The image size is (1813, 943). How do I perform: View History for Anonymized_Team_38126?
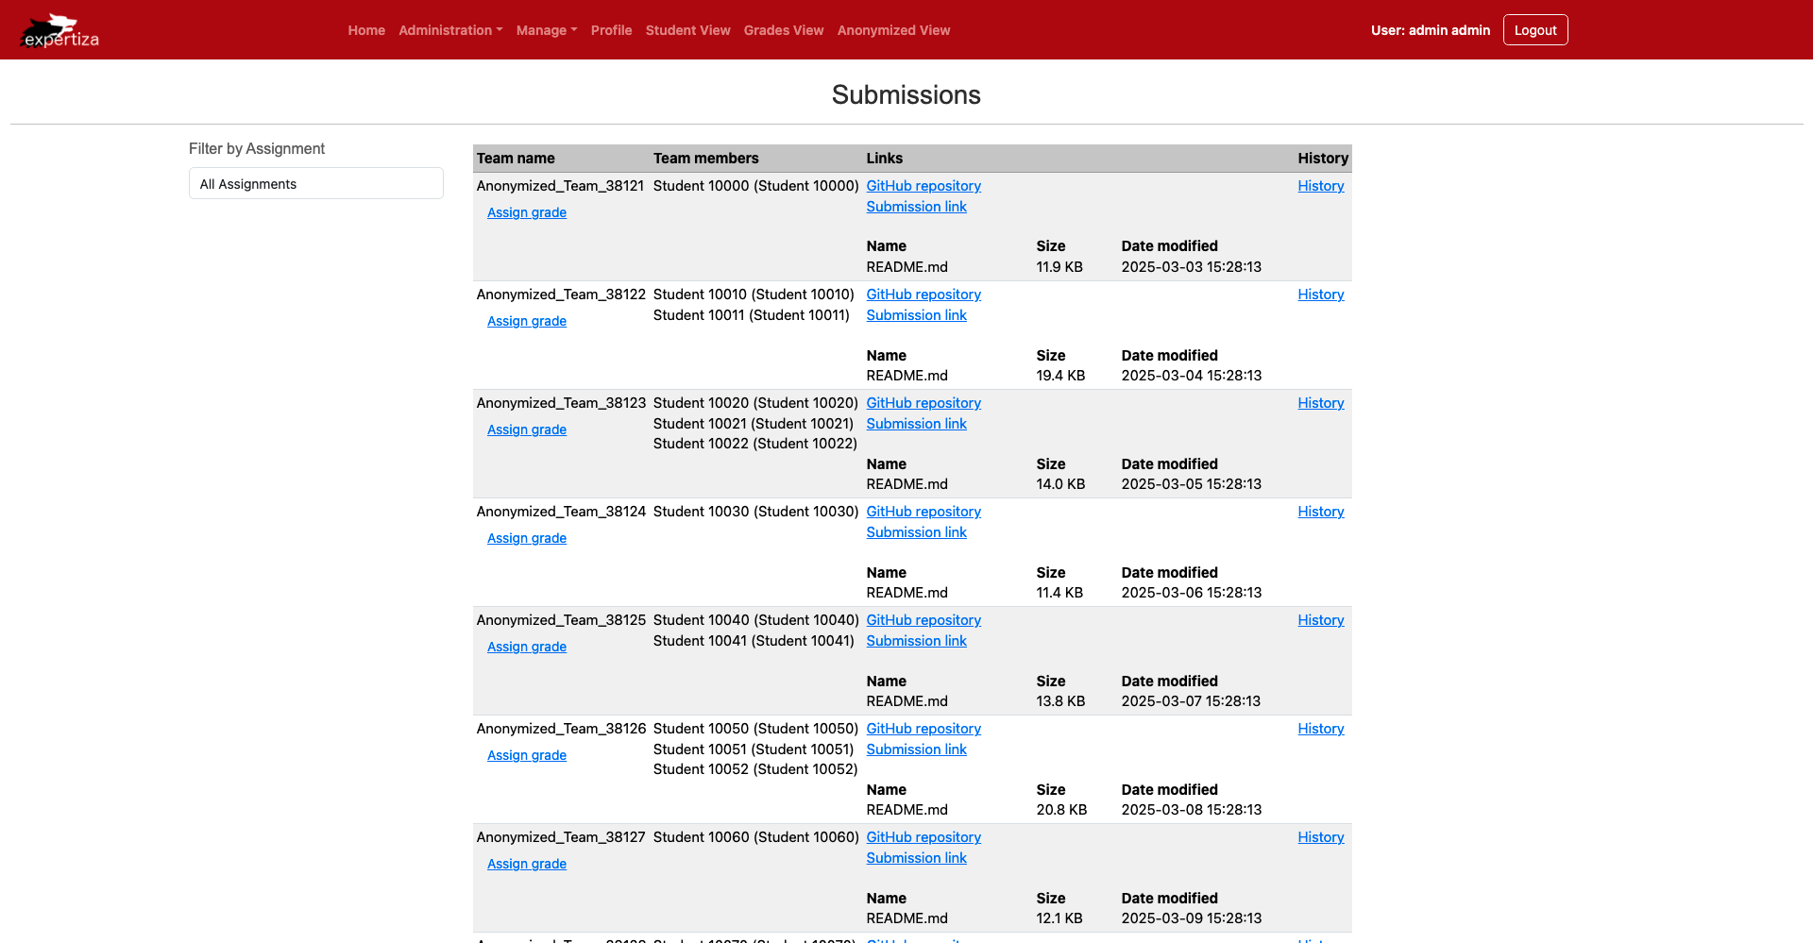1320,729
